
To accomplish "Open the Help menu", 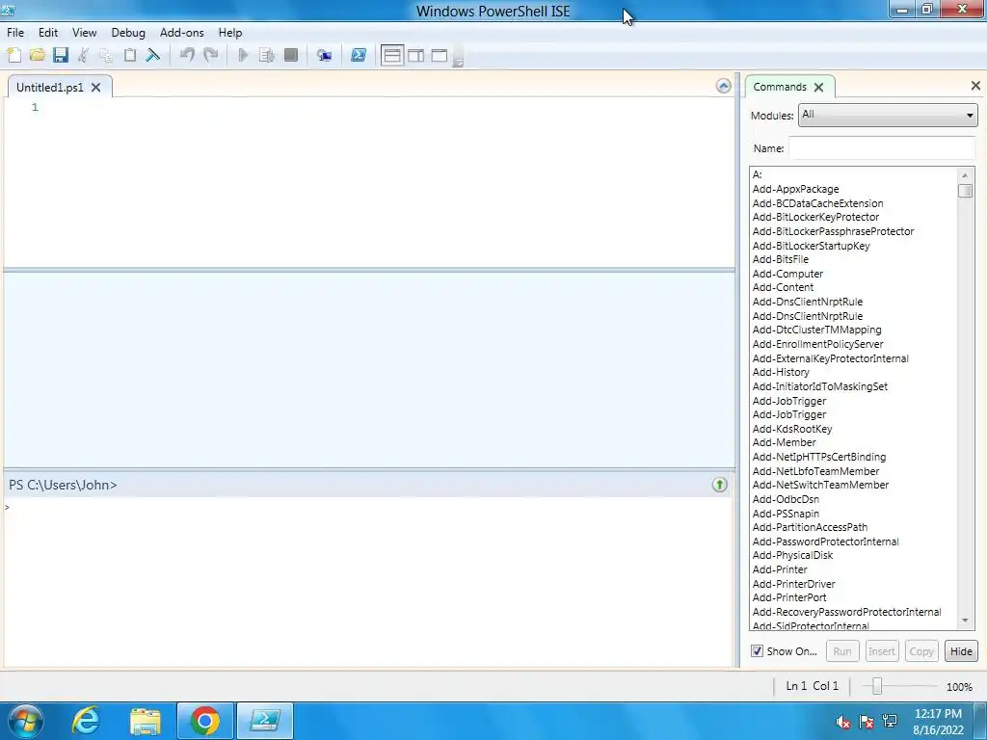I will (229, 33).
